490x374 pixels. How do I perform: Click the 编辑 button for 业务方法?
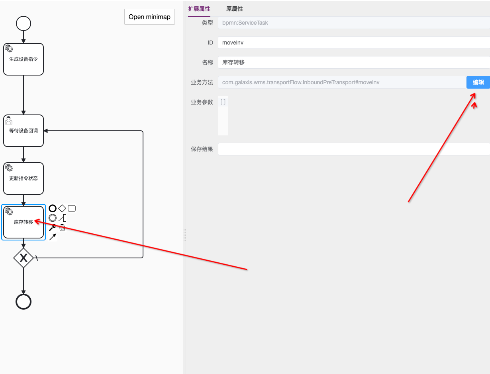tap(478, 82)
